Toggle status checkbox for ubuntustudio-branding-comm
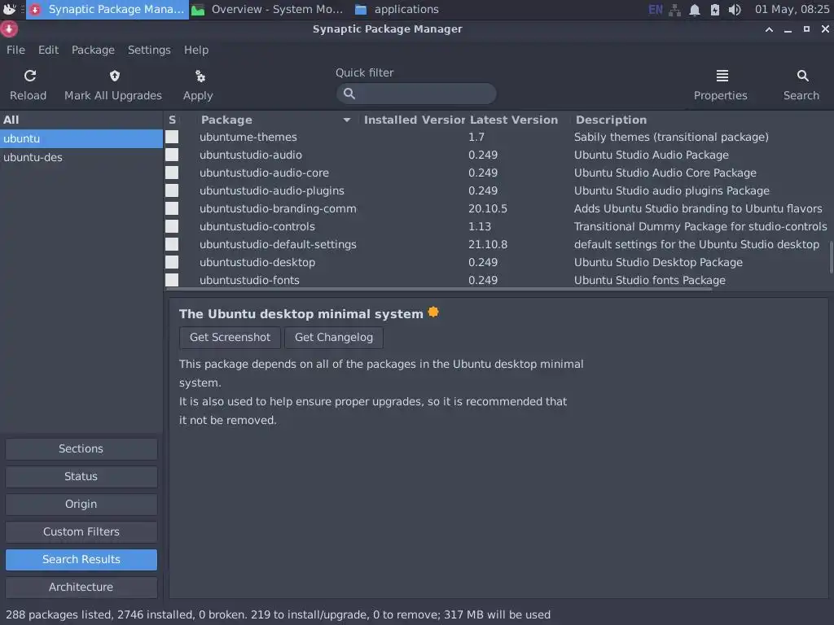Viewport: 834px width, 625px height. 172,208
